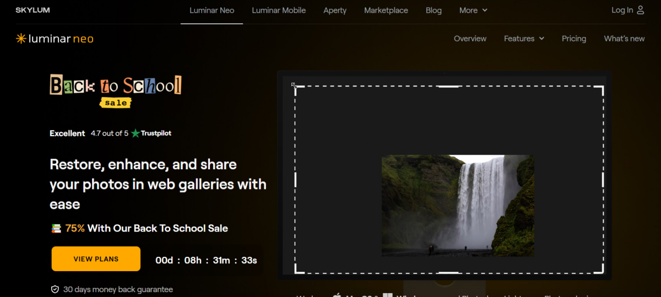The image size is (661, 297).
Task: Click the '4.7 out of 5' rating text
Action: point(110,133)
